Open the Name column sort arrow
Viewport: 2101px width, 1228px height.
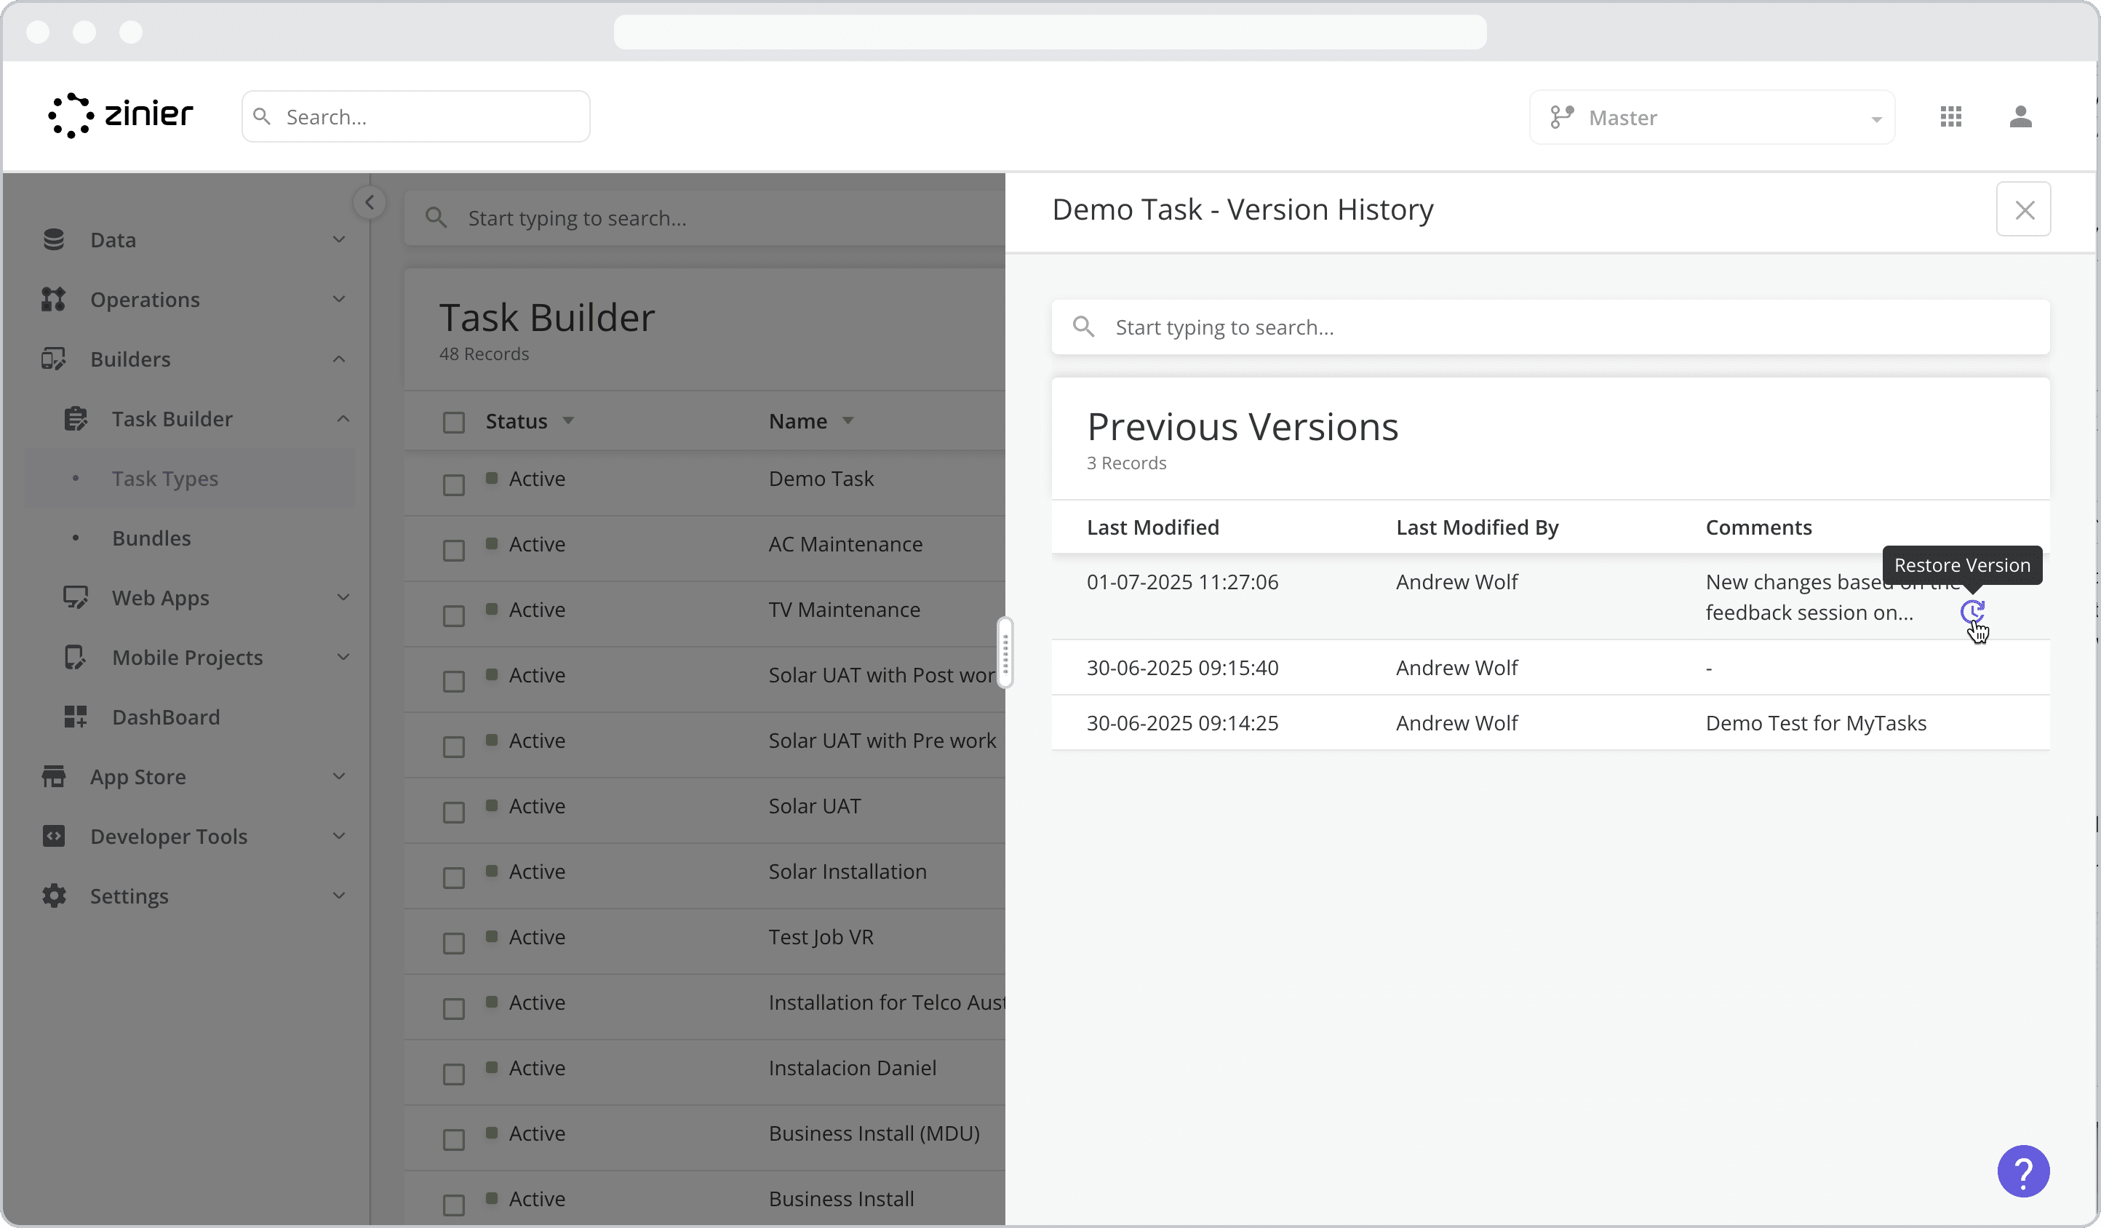848,421
